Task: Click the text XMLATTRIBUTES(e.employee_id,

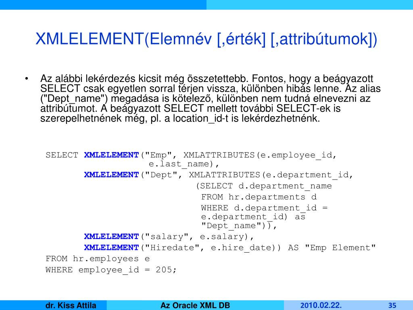Action: point(260,155)
